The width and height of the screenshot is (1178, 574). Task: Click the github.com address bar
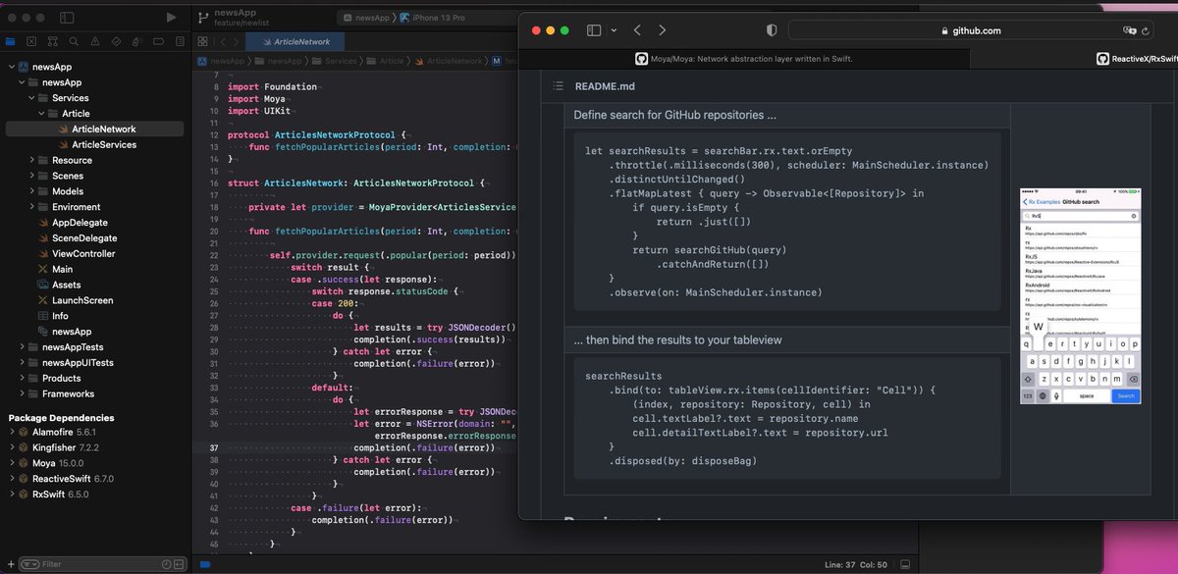pyautogui.click(x=971, y=30)
